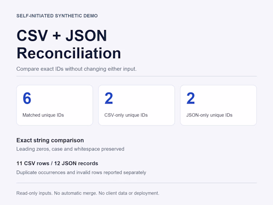
Task: Select the JSON-only unique IDs card
Action: (x=218, y=105)
